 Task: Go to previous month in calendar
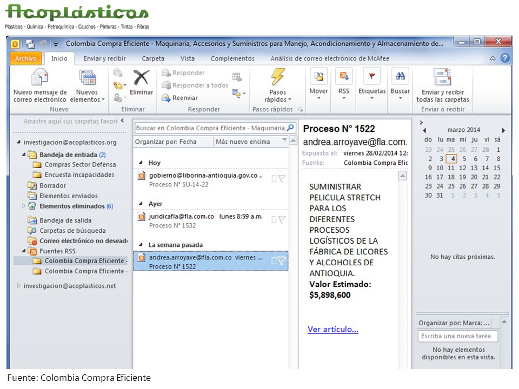click(x=425, y=130)
